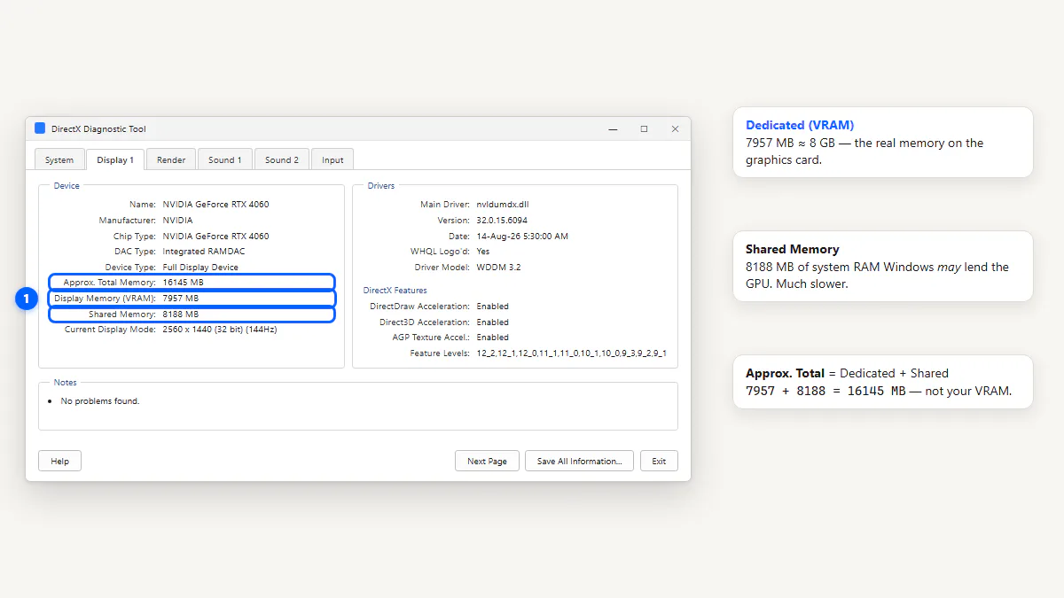Click the driver date 14-Aug-26 value

point(522,236)
